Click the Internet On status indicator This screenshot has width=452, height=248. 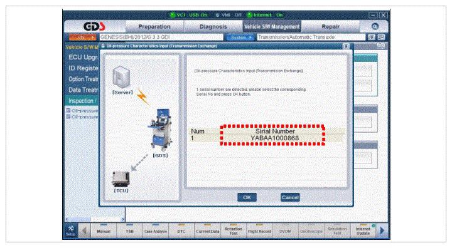click(x=265, y=15)
